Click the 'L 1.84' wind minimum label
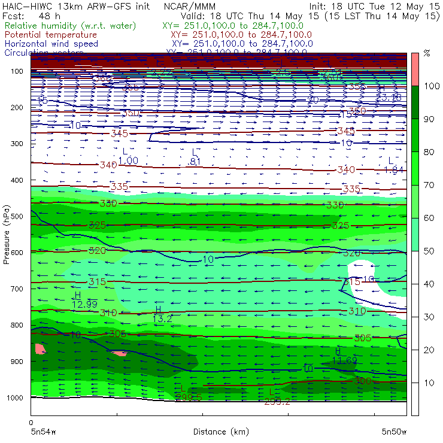The height and width of the screenshot is (443, 443). (x=393, y=165)
